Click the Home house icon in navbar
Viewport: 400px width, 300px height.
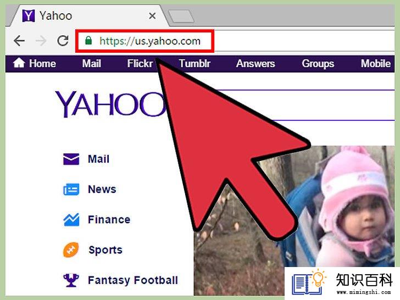[19, 63]
